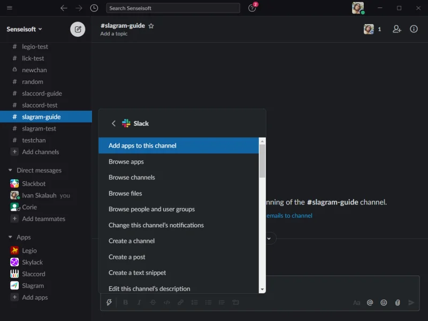Click the Aa hide formatting icon

tap(356, 303)
